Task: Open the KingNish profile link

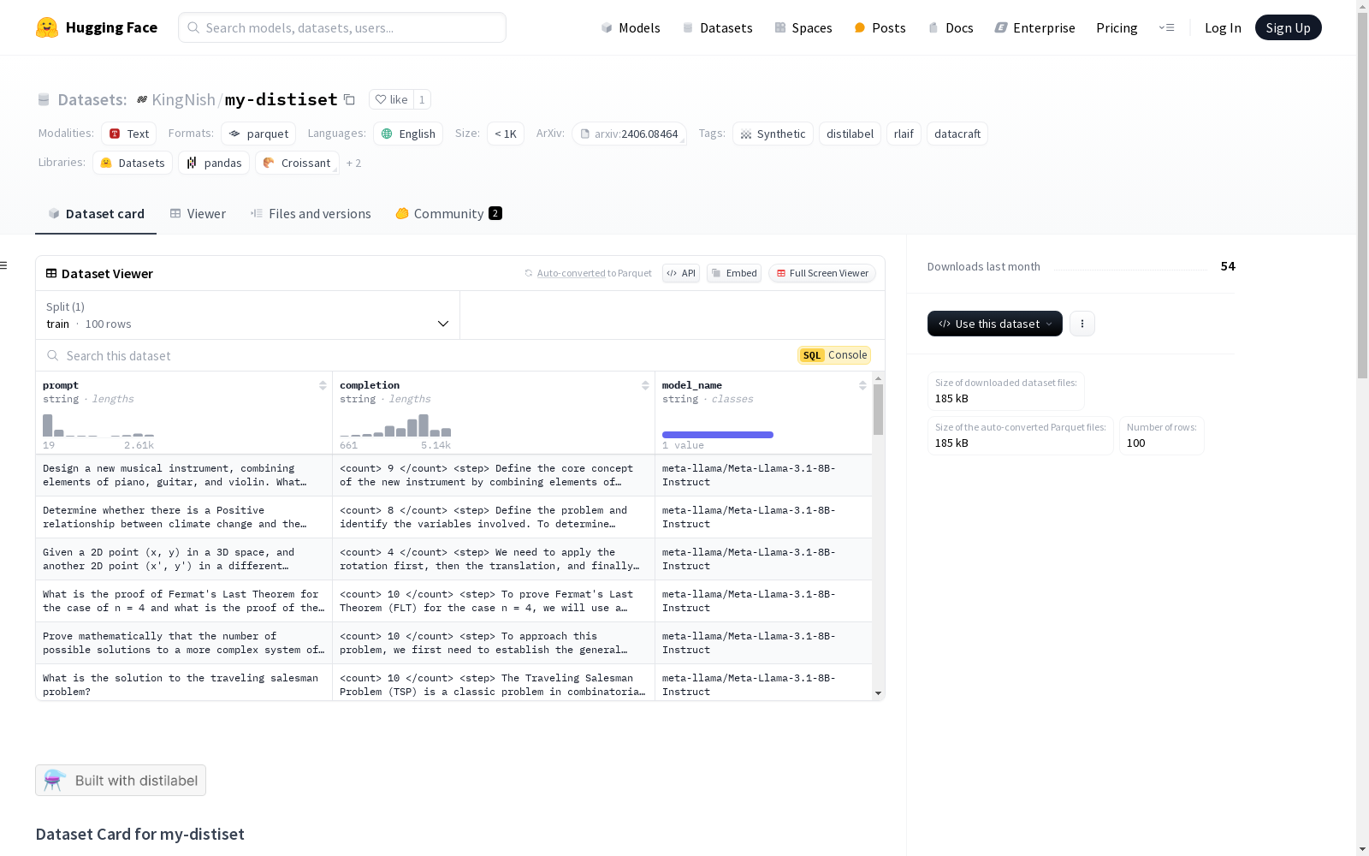Action: (x=183, y=99)
